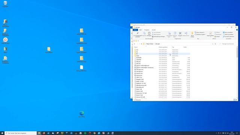Click the Explorer back arrow

pos(135,44)
